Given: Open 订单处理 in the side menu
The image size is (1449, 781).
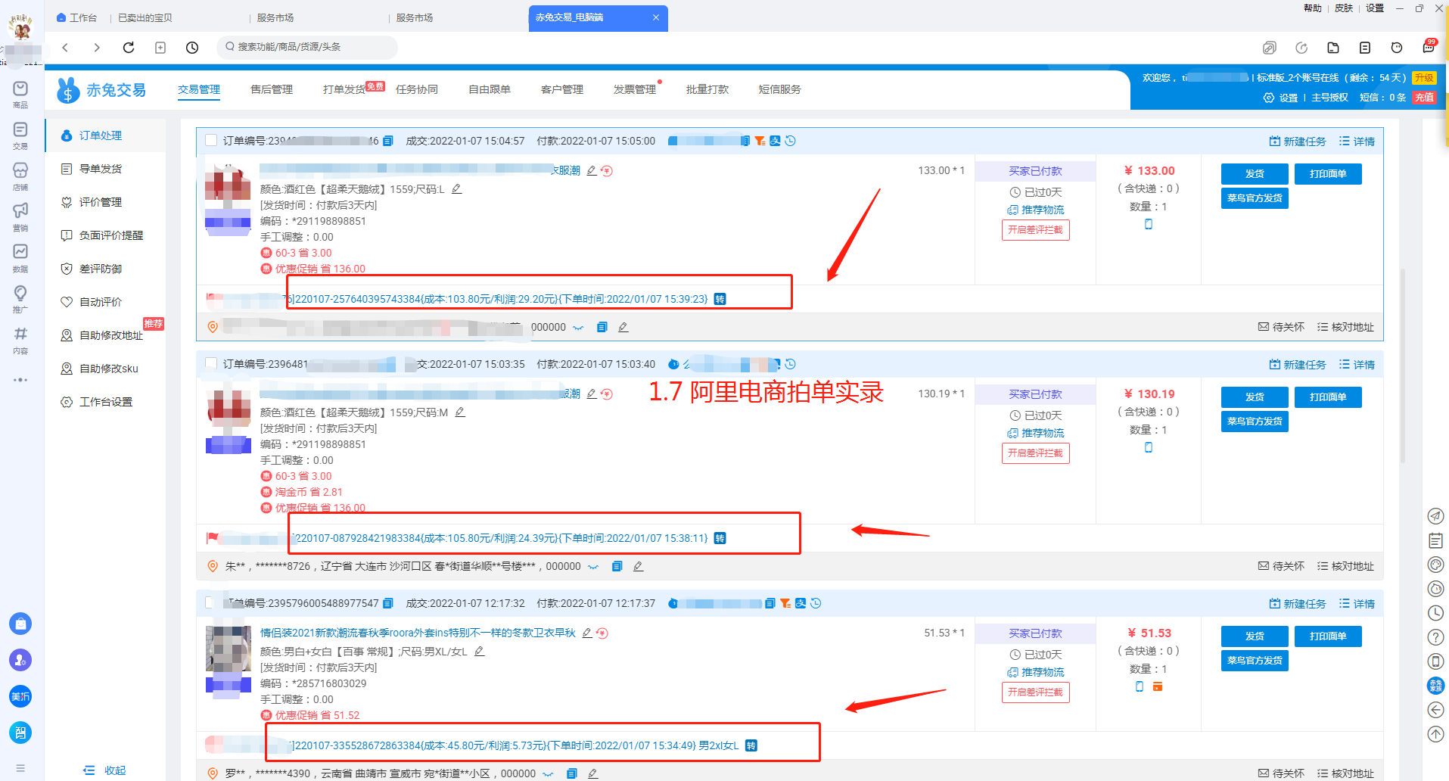Looking at the screenshot, I should pyautogui.click(x=101, y=135).
